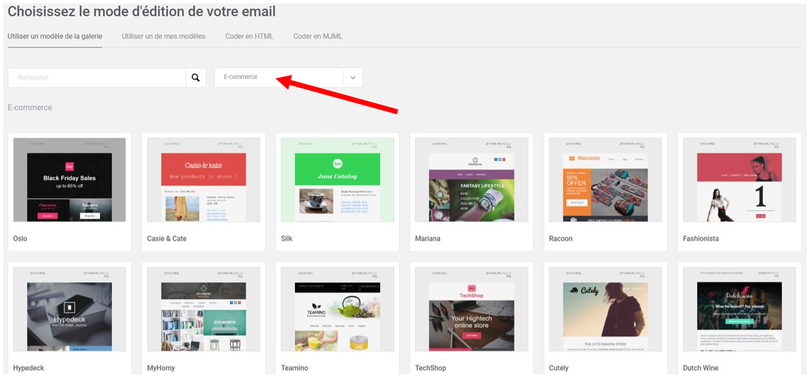Screen dimensions: 812x381
Task: Choose the MyHomy template thumbnail
Action: 203,309
